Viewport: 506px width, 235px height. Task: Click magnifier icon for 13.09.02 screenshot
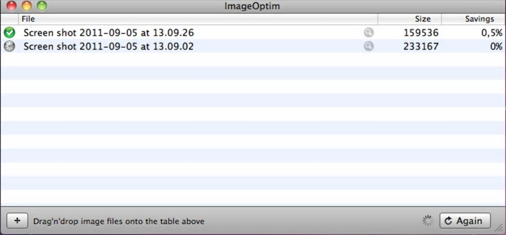(368, 47)
